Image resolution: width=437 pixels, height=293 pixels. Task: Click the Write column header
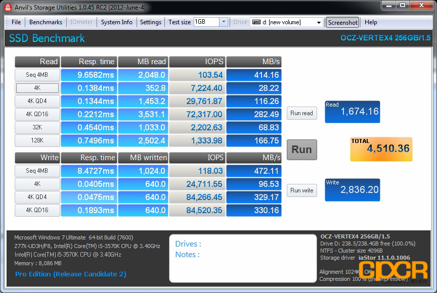[x=37, y=158]
